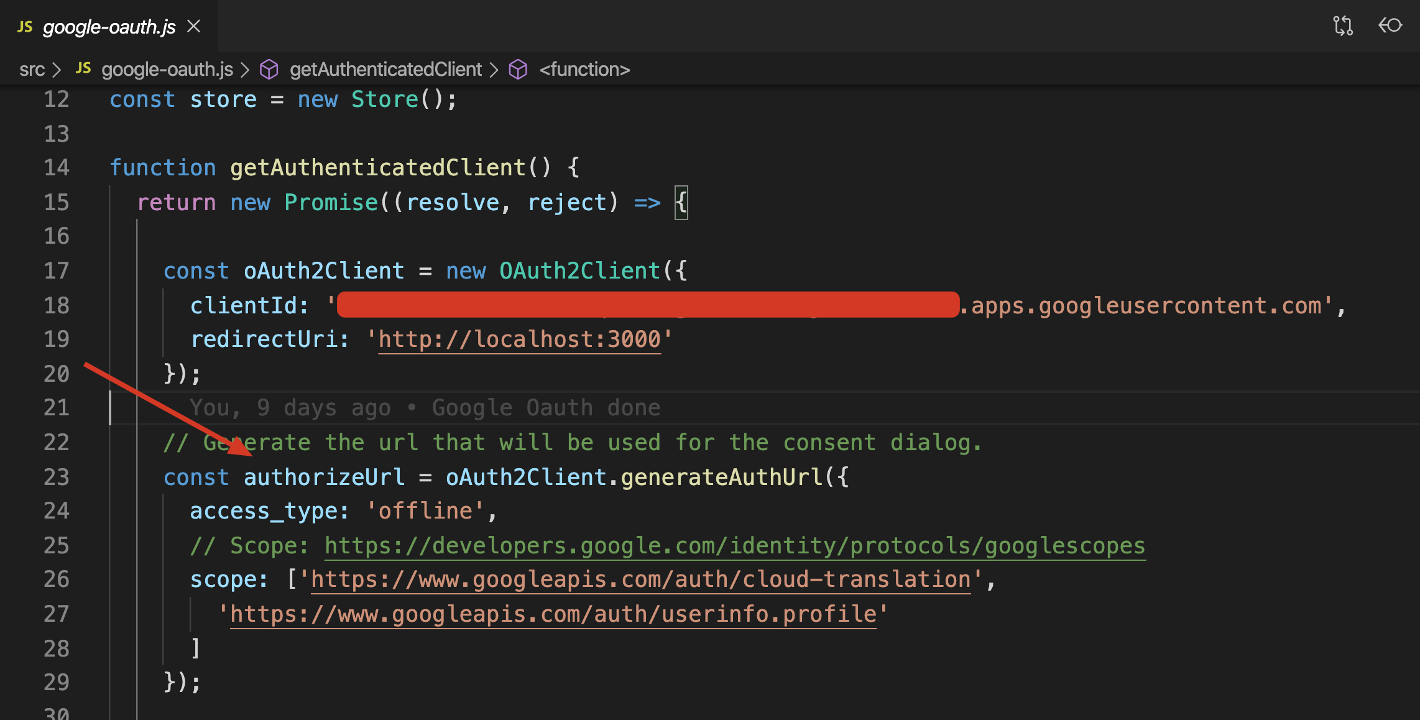This screenshot has height=720, width=1420.
Task: Click the JS file icon on google-oauth.js tab
Action: (x=25, y=27)
